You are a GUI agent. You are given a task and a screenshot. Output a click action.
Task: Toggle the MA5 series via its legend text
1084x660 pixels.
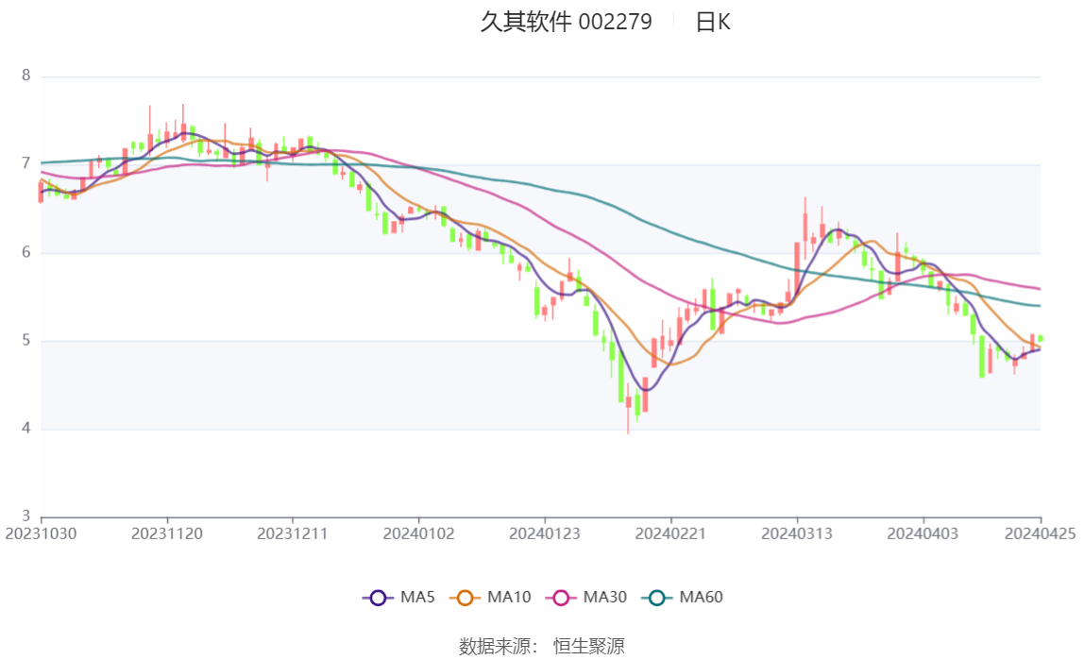[x=417, y=598]
